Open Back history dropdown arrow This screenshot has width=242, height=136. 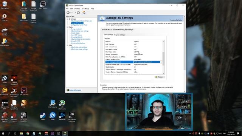tap(75, 12)
